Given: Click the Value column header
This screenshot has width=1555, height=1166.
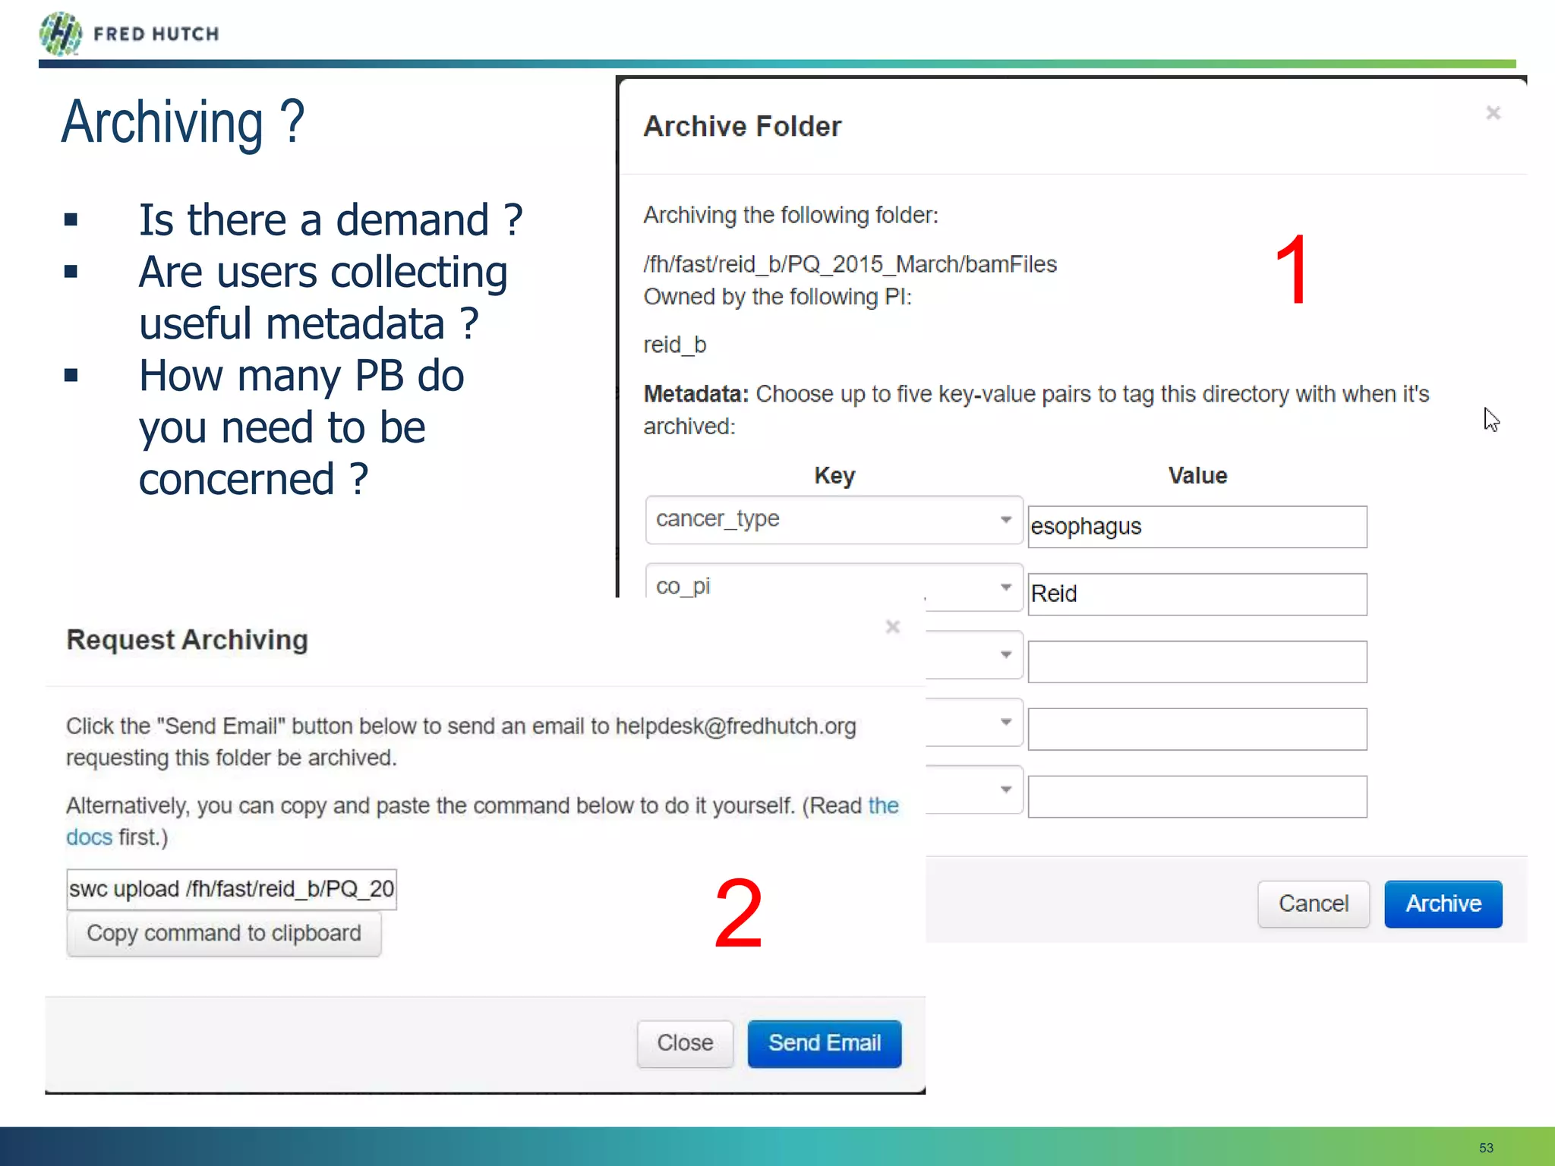Looking at the screenshot, I should click(1197, 475).
